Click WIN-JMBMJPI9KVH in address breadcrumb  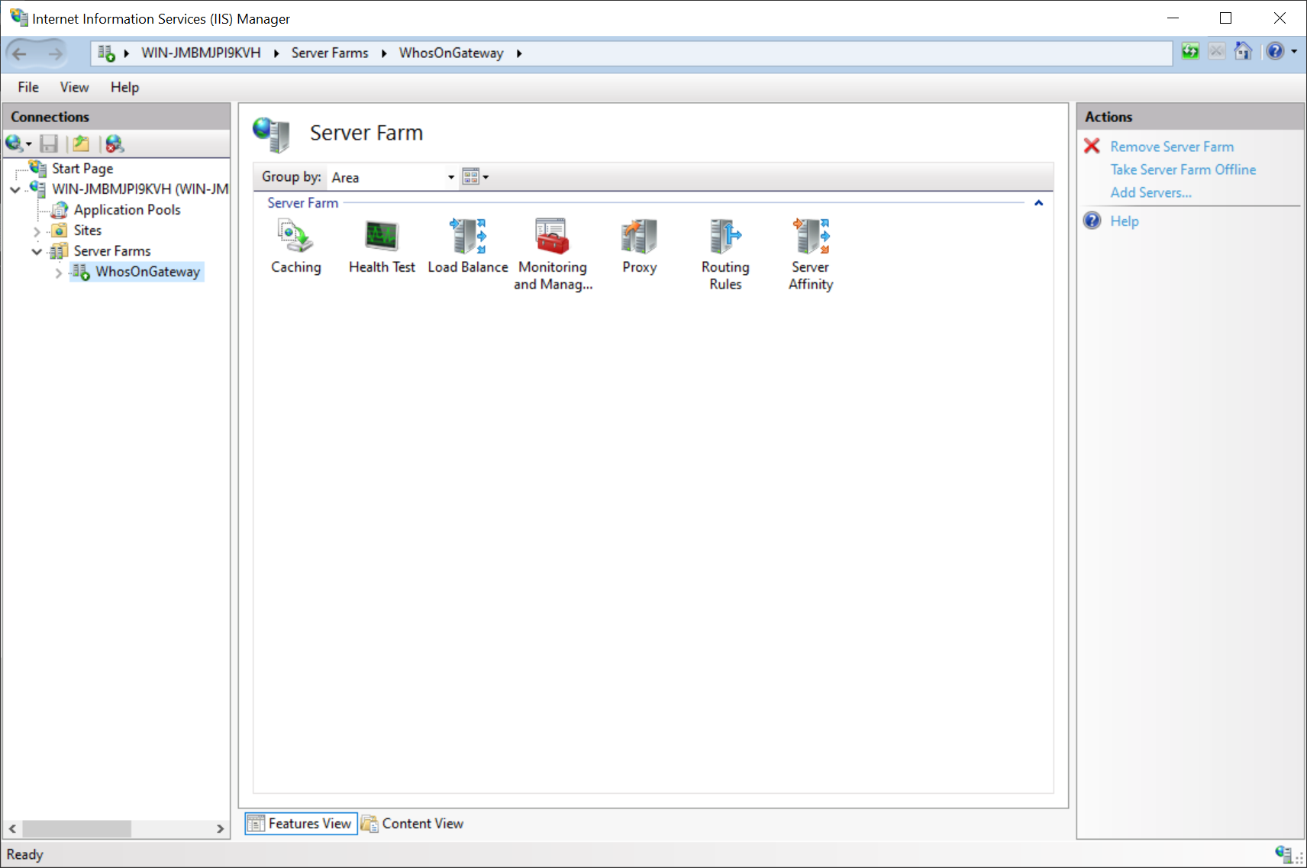click(201, 53)
